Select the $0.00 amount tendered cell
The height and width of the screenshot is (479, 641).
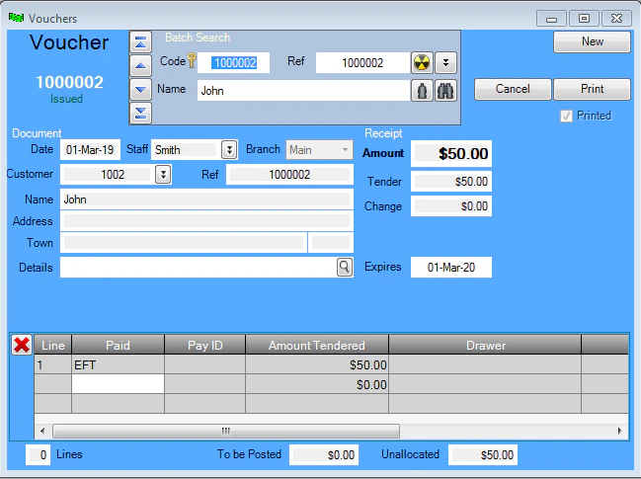pyautogui.click(x=317, y=384)
